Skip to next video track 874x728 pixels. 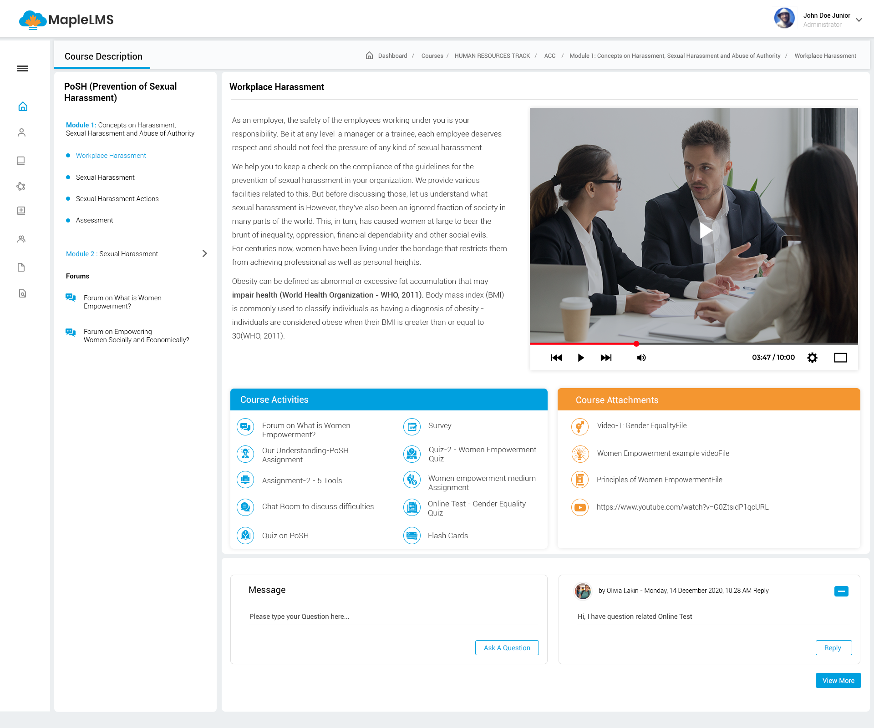(x=606, y=358)
